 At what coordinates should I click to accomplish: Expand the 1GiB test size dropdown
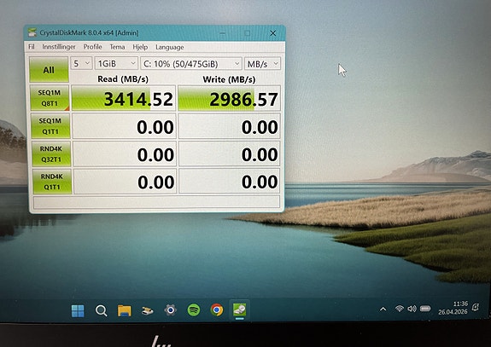(116, 64)
